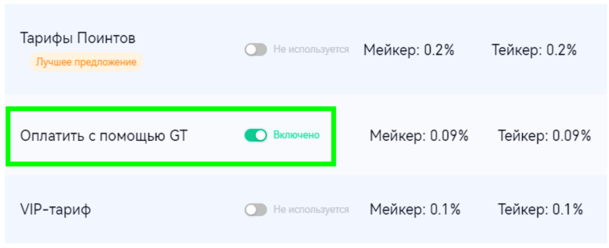
Task: Click the Тейкер: 0.1% fee value
Action: pyautogui.click(x=540, y=209)
